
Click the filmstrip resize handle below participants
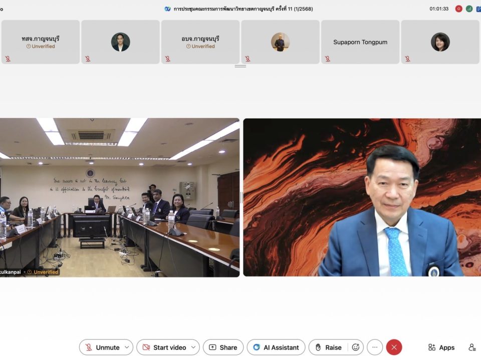tap(241, 66)
